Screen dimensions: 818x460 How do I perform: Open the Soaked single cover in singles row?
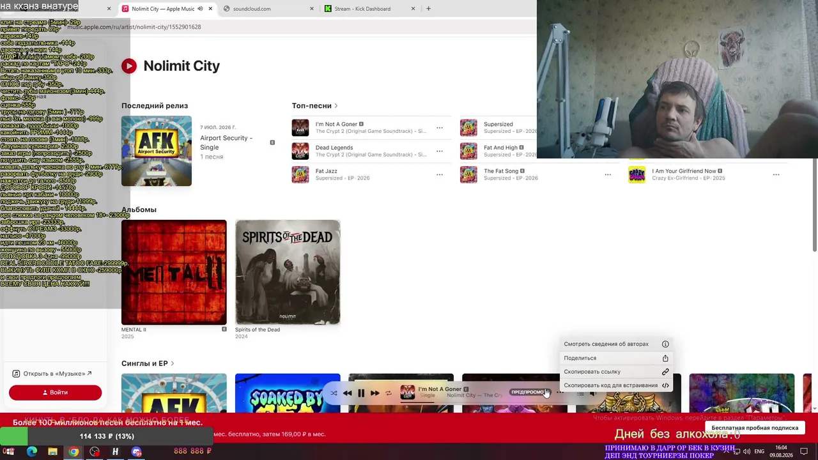tap(288, 393)
